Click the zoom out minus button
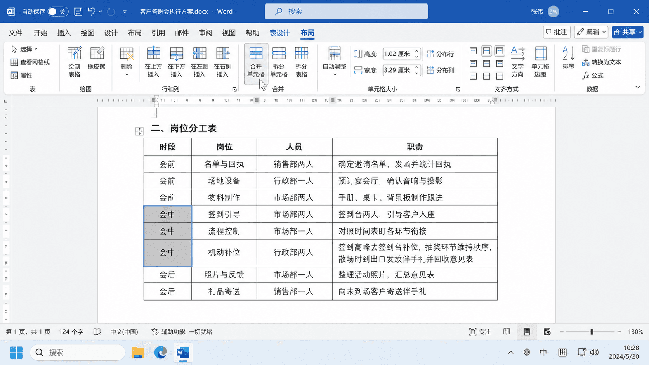 [x=562, y=332]
